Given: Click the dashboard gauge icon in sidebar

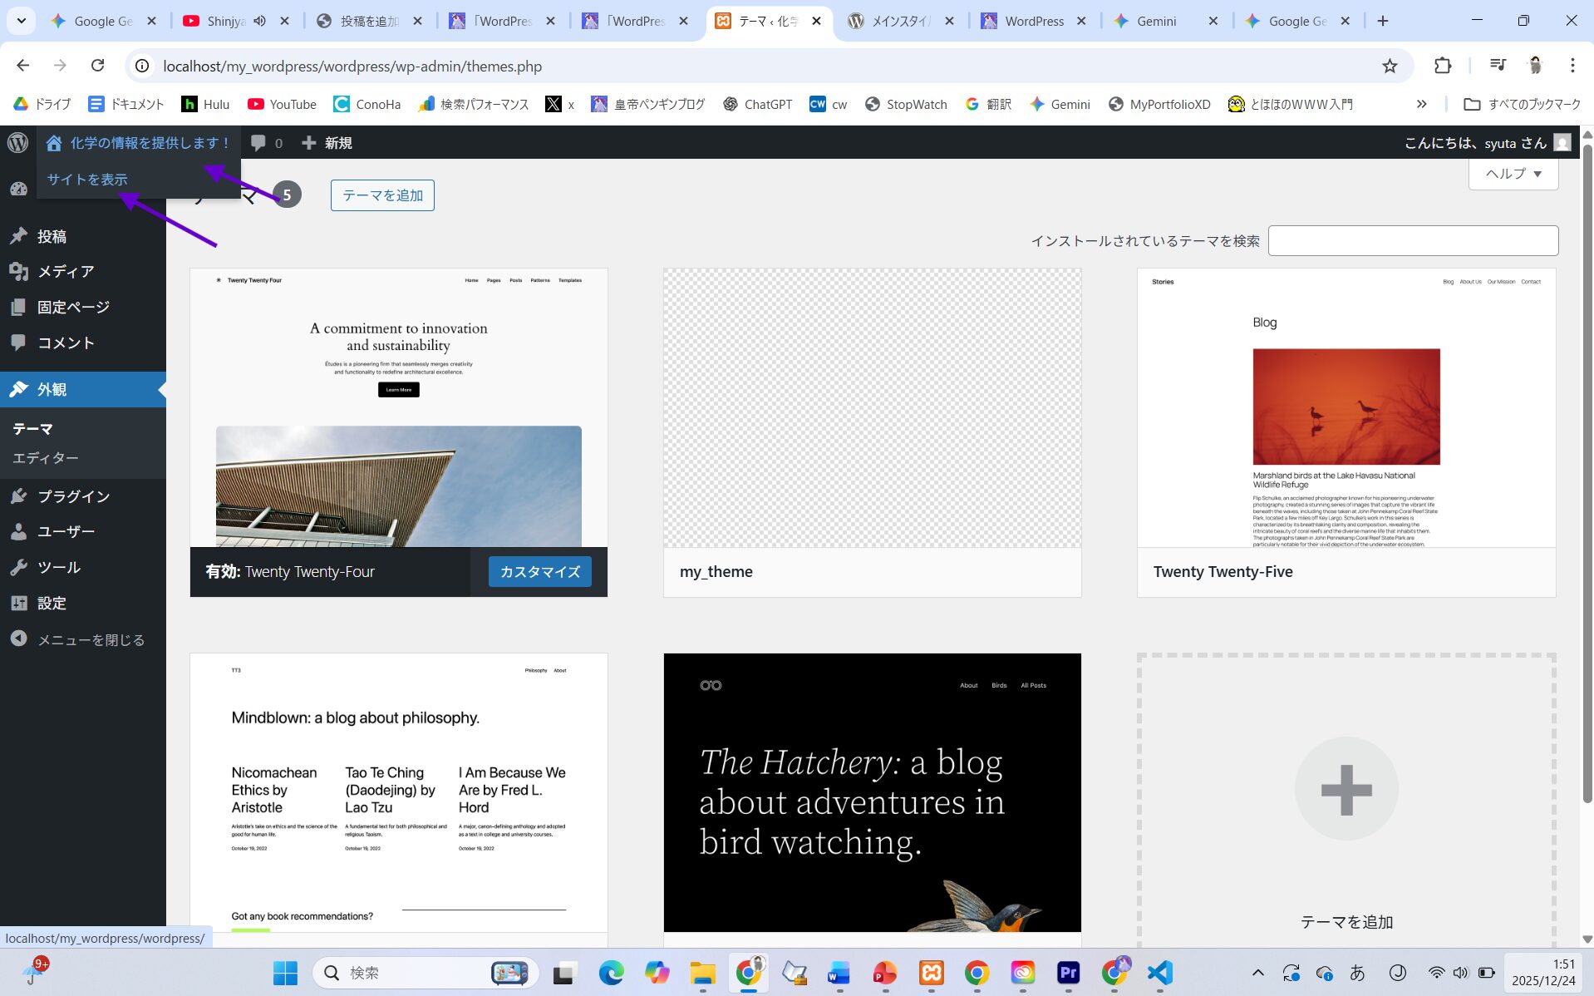Looking at the screenshot, I should [18, 189].
